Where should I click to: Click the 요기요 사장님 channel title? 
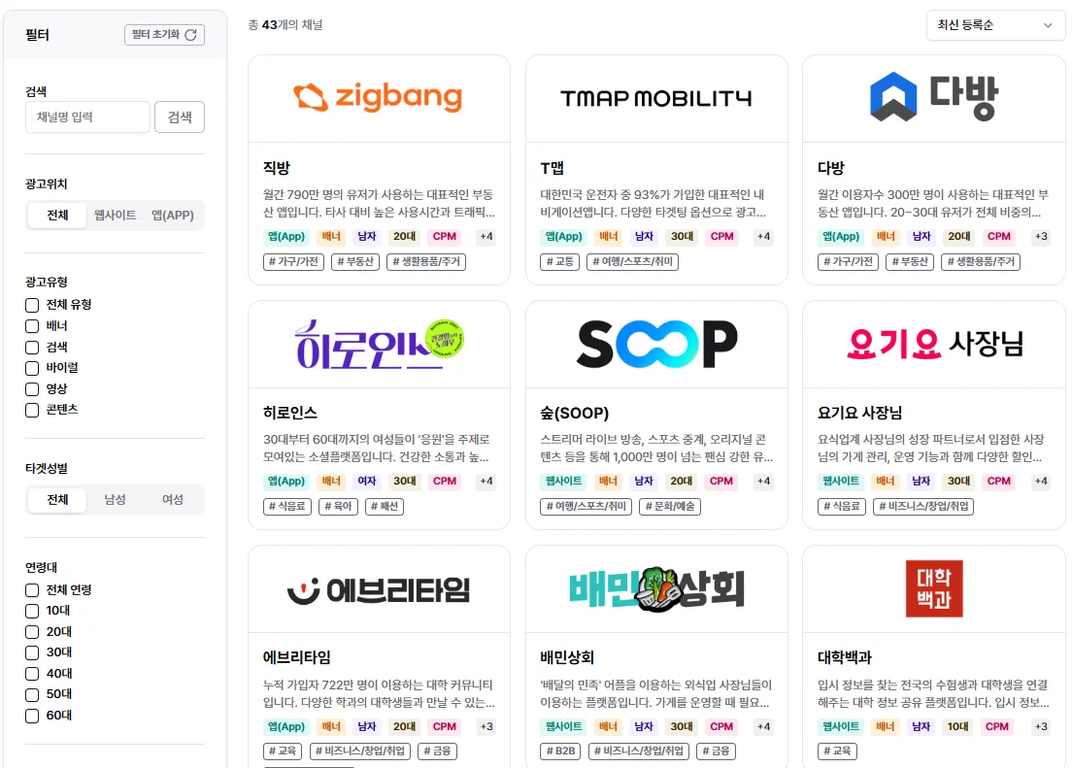tap(860, 413)
